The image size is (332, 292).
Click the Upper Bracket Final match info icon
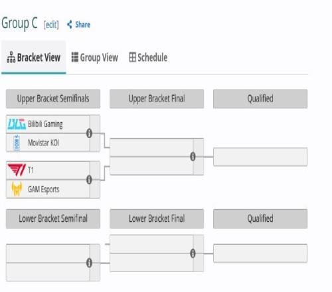(x=193, y=157)
